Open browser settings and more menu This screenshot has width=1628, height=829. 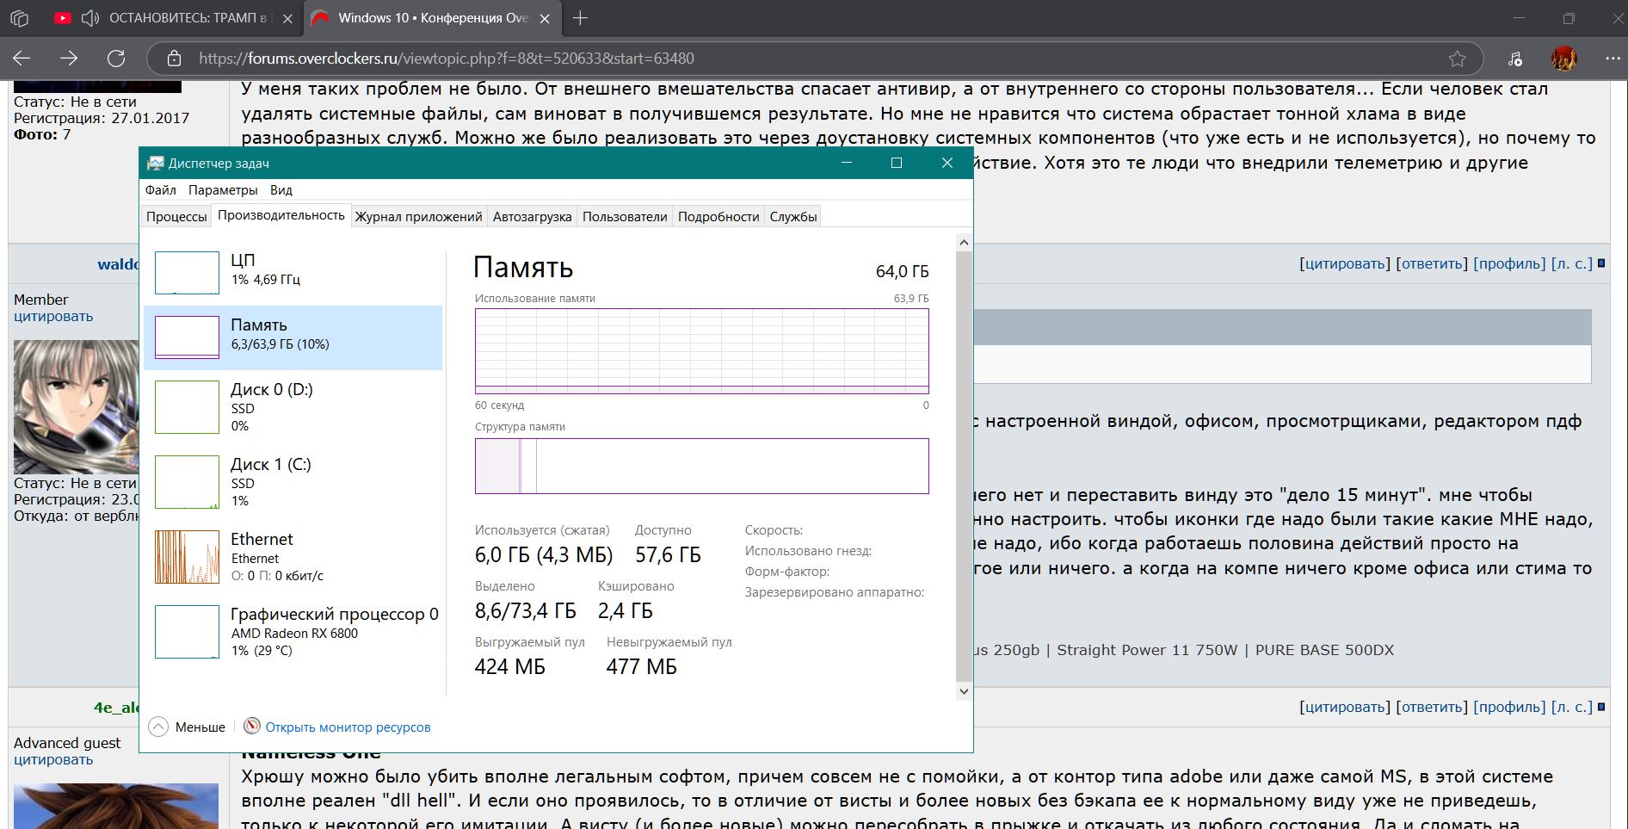(1612, 59)
